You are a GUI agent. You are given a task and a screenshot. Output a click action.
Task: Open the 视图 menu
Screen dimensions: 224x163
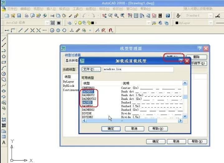pos(38,9)
